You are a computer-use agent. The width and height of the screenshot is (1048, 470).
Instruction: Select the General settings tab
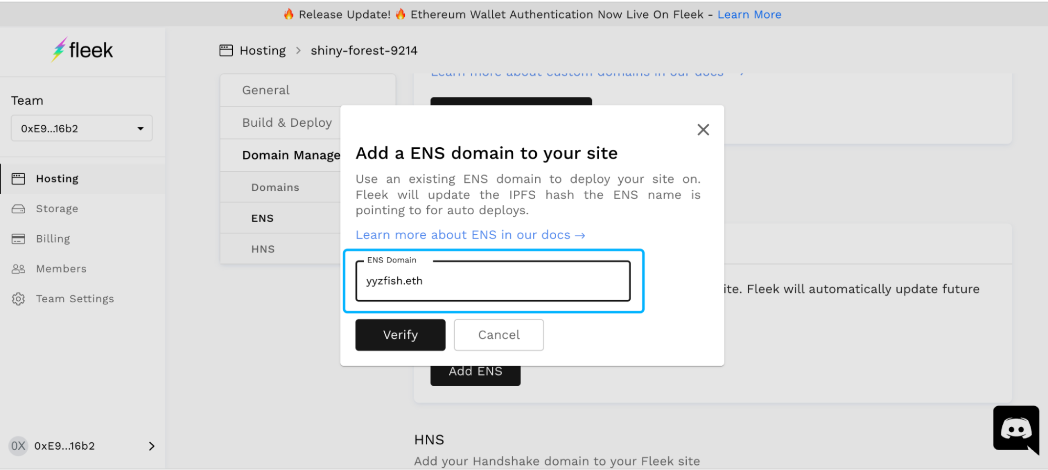[x=266, y=90]
